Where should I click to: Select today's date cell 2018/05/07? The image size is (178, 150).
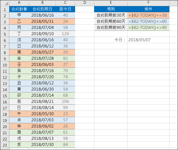[x=148, y=40]
